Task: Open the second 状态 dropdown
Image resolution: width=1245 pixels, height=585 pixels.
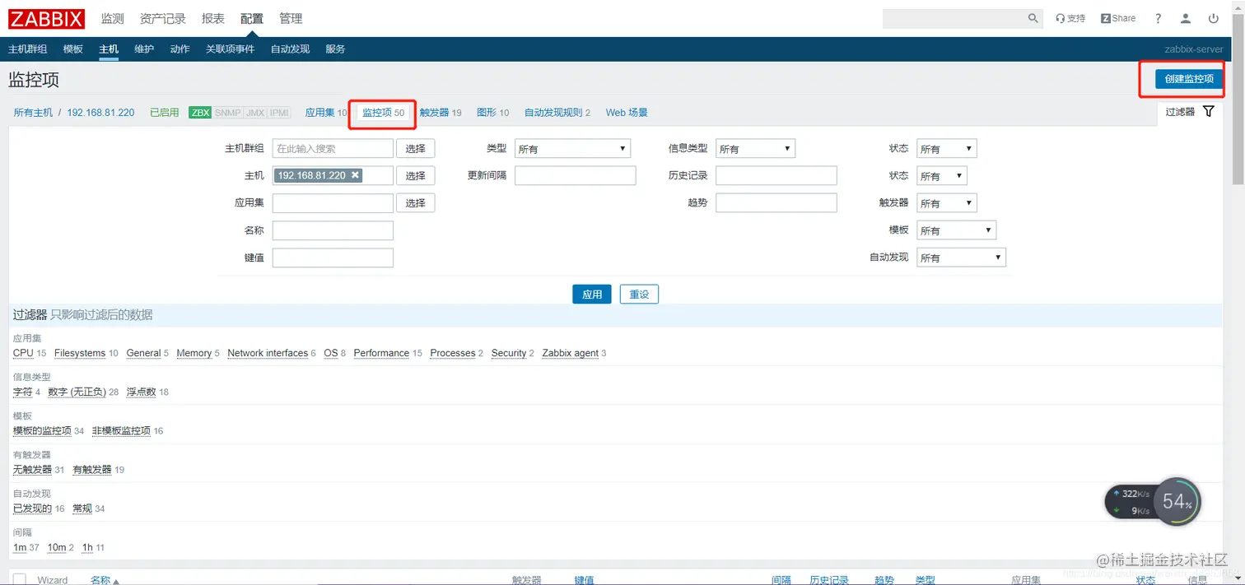Action: tap(942, 176)
